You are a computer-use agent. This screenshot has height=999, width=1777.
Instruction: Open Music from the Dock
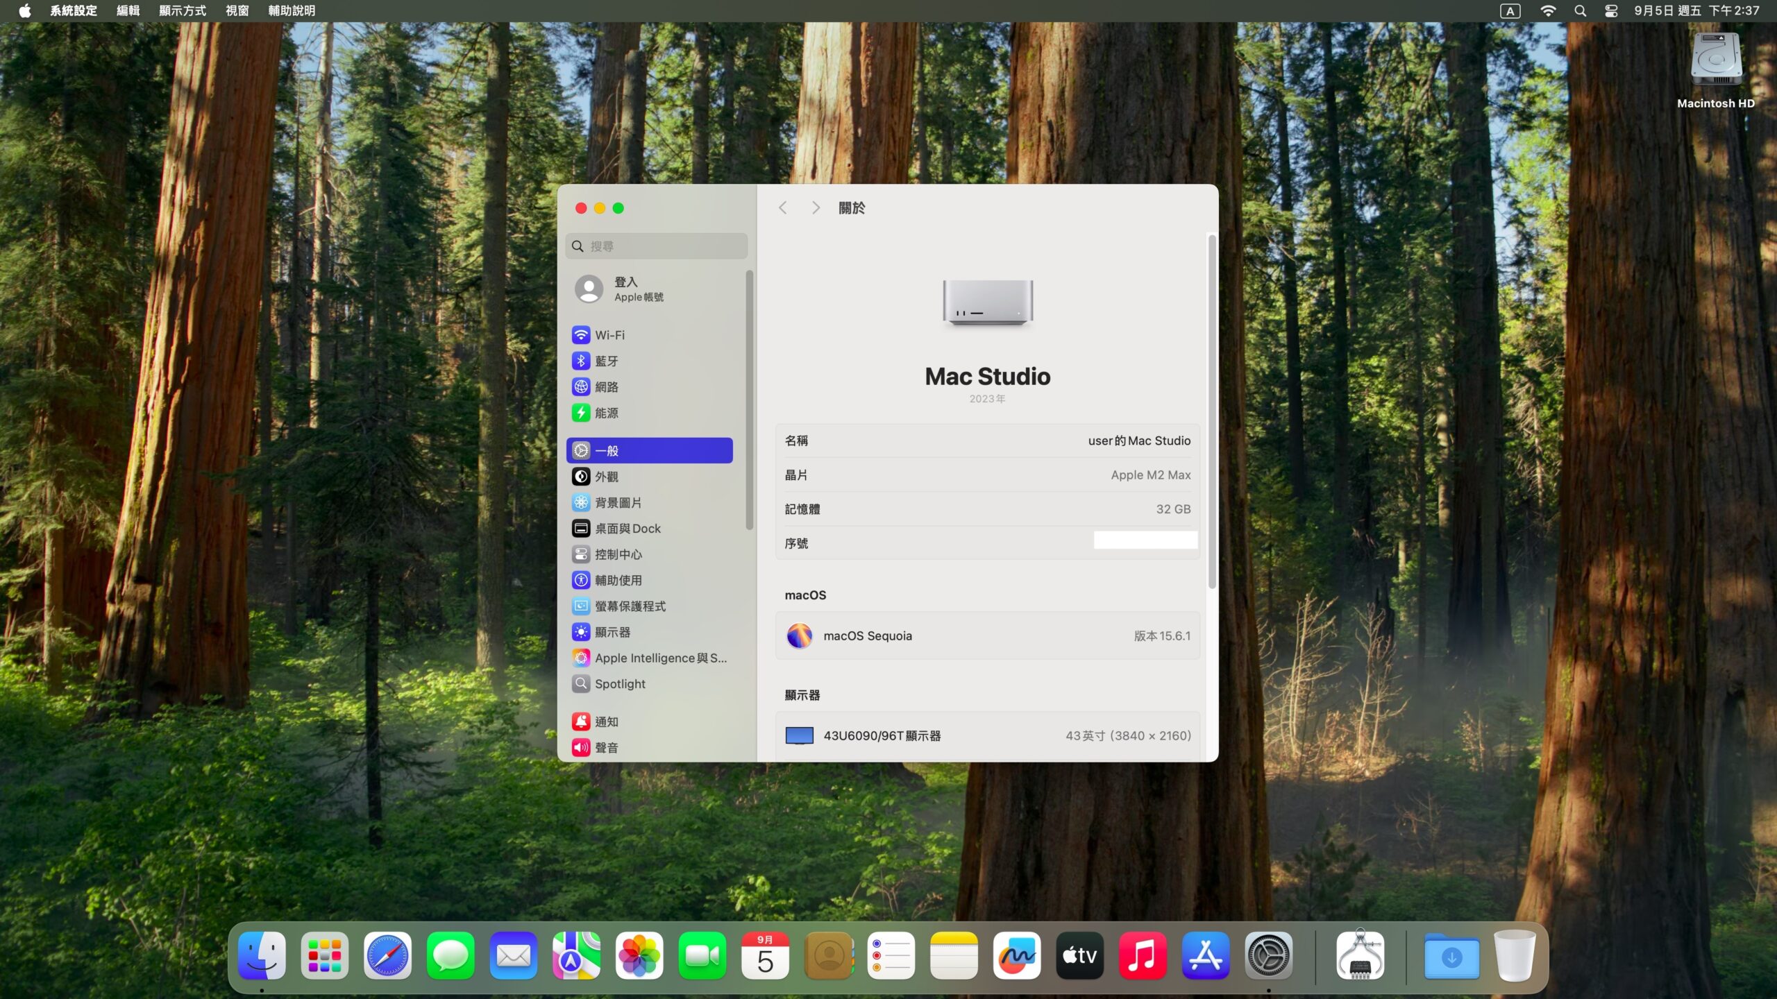(x=1143, y=956)
